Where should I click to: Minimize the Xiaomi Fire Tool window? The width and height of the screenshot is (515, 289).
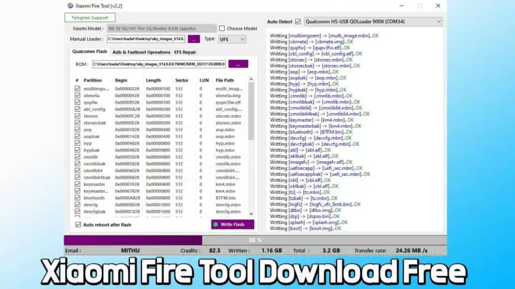[402, 6]
